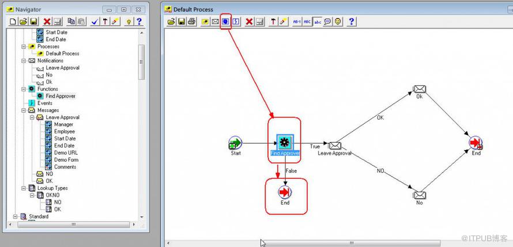The height and width of the screenshot is (247, 513).
Task: Select Find Approver in Navigator tree
Action: point(61,96)
